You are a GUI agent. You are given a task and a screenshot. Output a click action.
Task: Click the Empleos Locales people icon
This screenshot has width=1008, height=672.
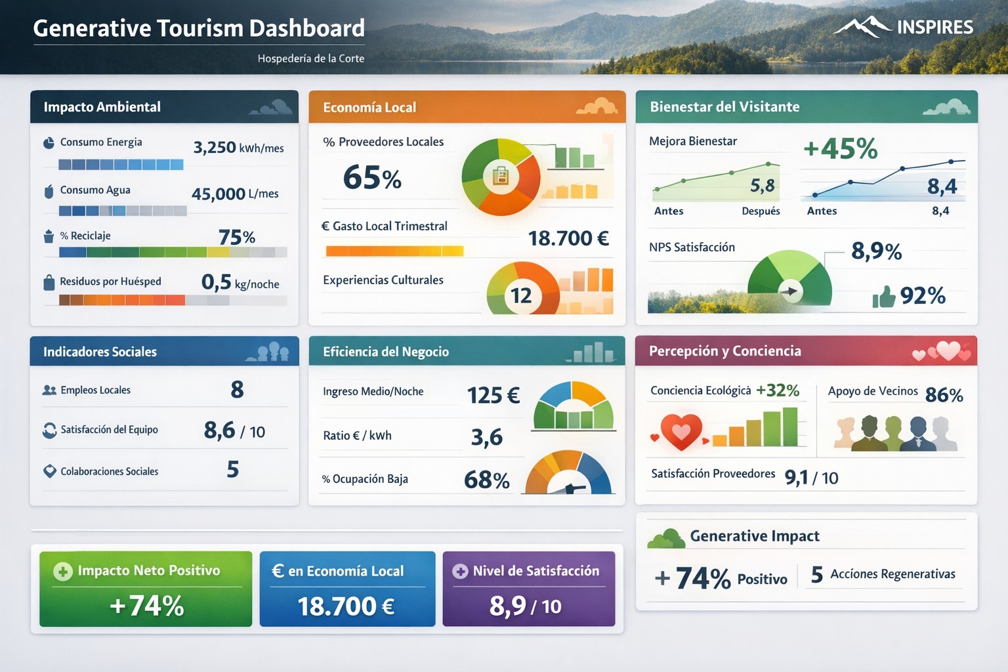(x=49, y=390)
